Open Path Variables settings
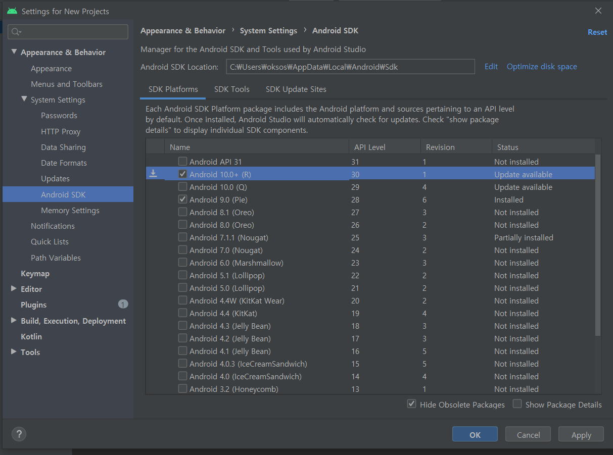The height and width of the screenshot is (455, 613). click(56, 258)
